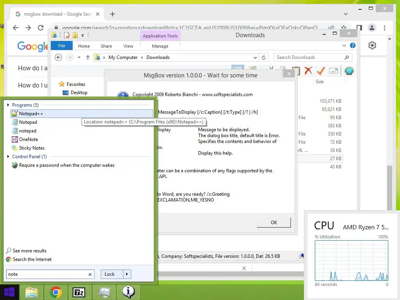This screenshot has height=300, width=400.
Task: Open Explorer recent locations dropdown
Action: point(79,57)
